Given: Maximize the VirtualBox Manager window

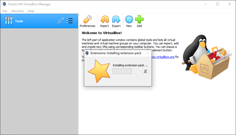Looking at the screenshot, I should pos(218,4).
